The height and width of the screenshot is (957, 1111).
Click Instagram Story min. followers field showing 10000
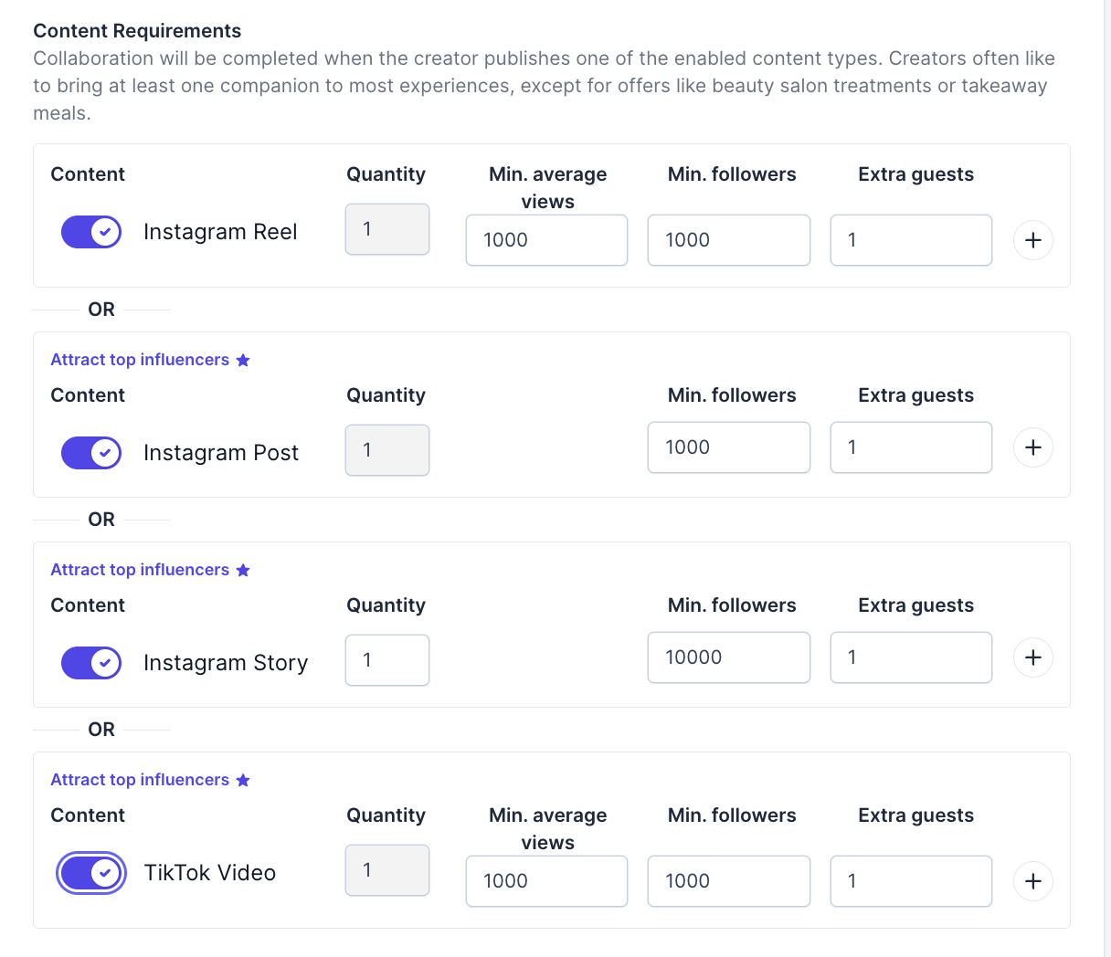pos(728,657)
